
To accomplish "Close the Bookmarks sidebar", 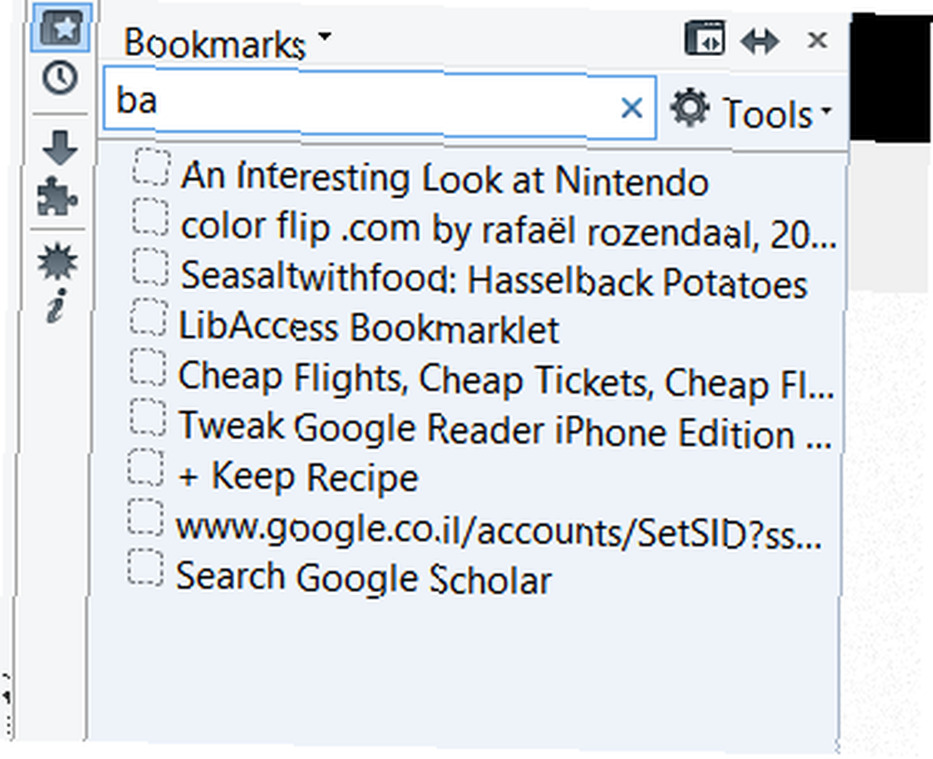I will (x=817, y=40).
